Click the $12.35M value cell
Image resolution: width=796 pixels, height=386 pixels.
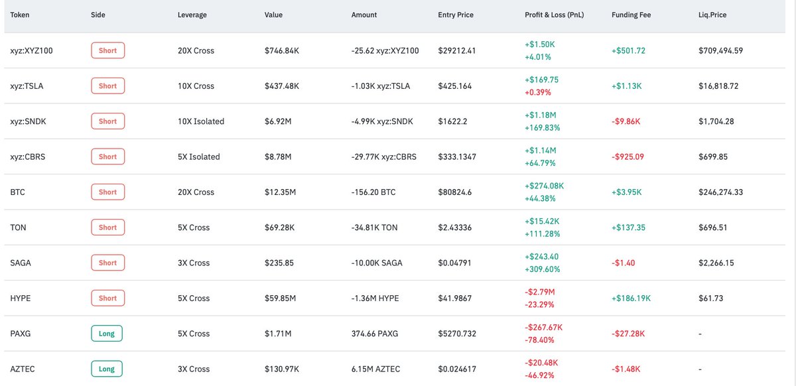pyautogui.click(x=281, y=192)
